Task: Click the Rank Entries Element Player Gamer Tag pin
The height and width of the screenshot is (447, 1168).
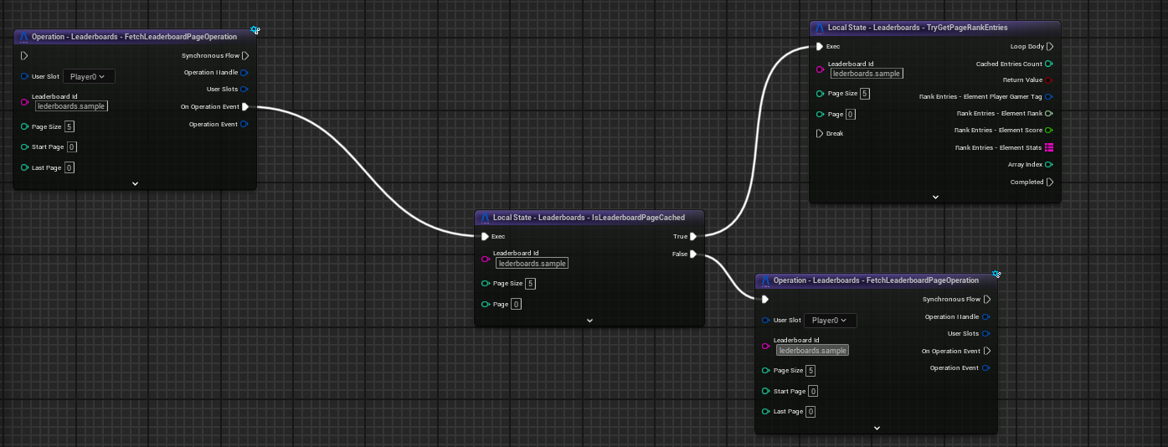Action: coord(1049,97)
